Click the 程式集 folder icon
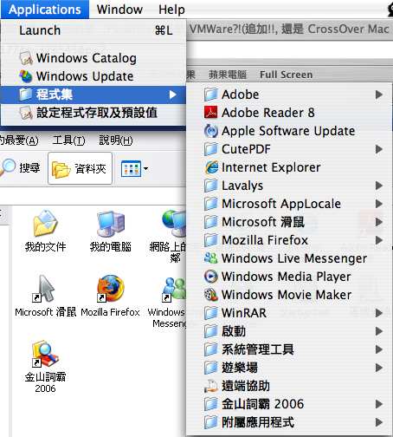Image resolution: width=393 pixels, height=437 pixels. (25, 95)
